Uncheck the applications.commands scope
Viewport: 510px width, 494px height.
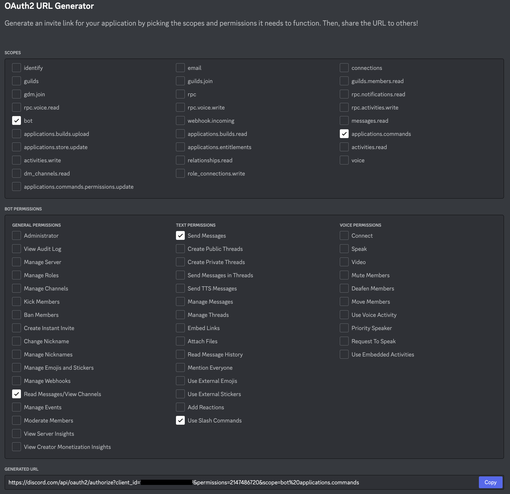pyautogui.click(x=344, y=134)
